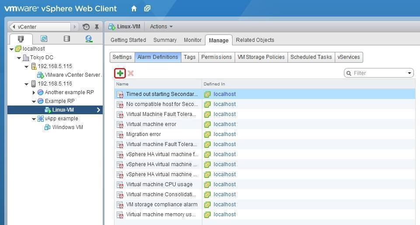
Task: Click inside the Filter input field
Action: (379, 73)
